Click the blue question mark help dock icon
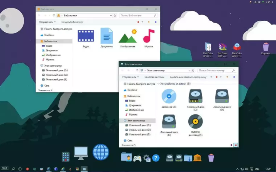 (x=156, y=158)
